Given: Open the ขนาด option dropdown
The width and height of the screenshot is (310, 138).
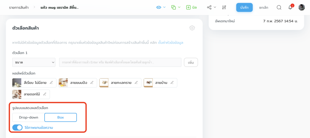Looking at the screenshot, I should [34, 62].
